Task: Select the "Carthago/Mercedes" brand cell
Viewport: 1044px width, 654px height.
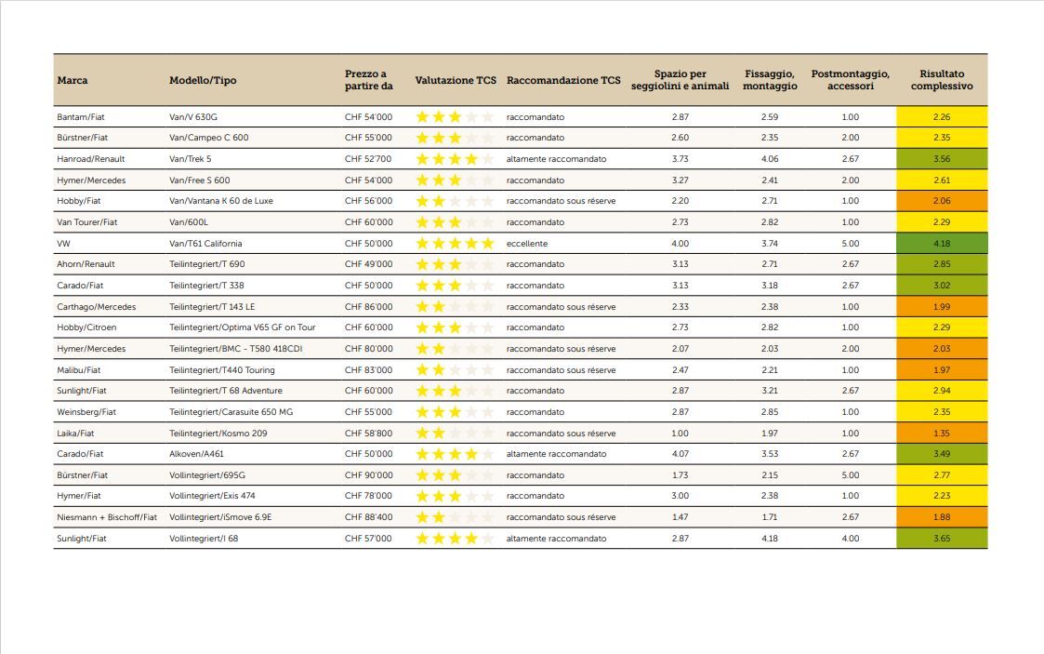Action: tap(96, 307)
